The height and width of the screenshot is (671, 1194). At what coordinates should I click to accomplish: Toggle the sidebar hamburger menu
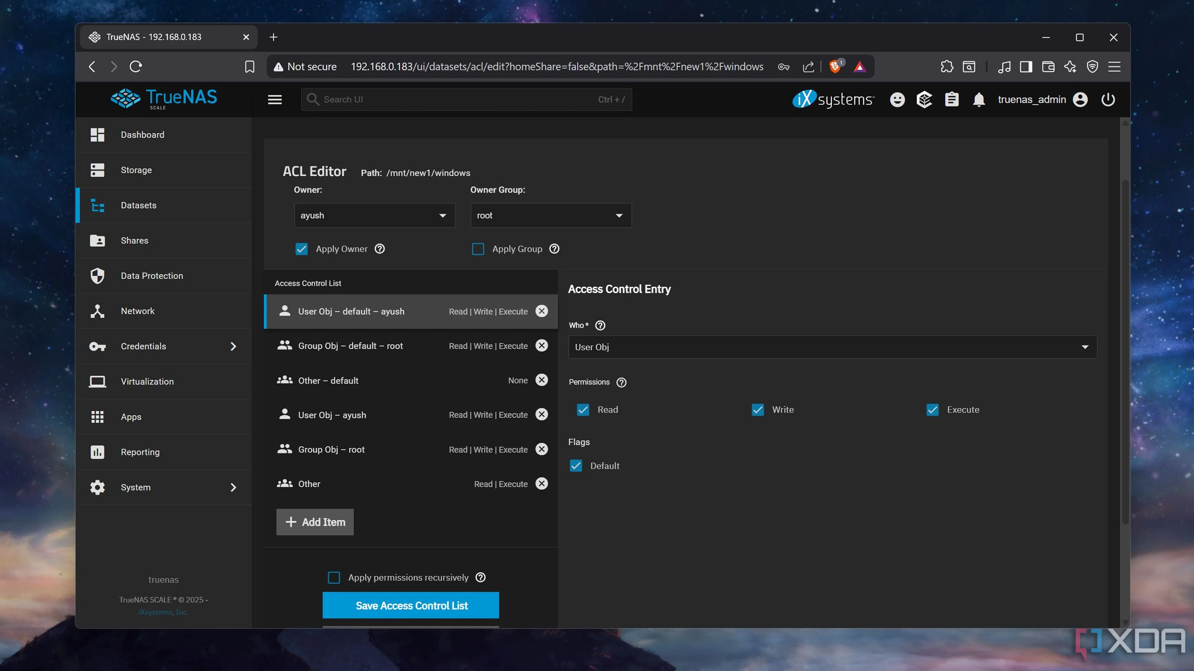pyautogui.click(x=275, y=99)
